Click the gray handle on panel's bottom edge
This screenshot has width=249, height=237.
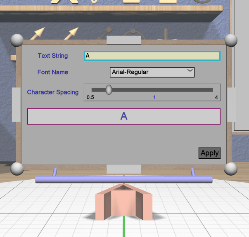coord(124,169)
